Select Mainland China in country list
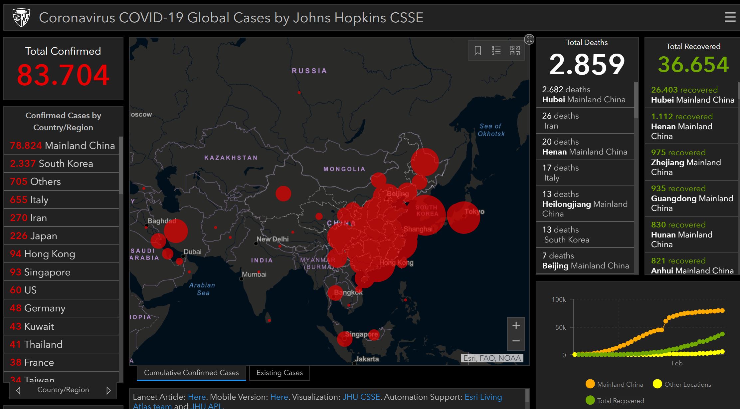Viewport: 740px width, 409px height. pyautogui.click(x=61, y=146)
